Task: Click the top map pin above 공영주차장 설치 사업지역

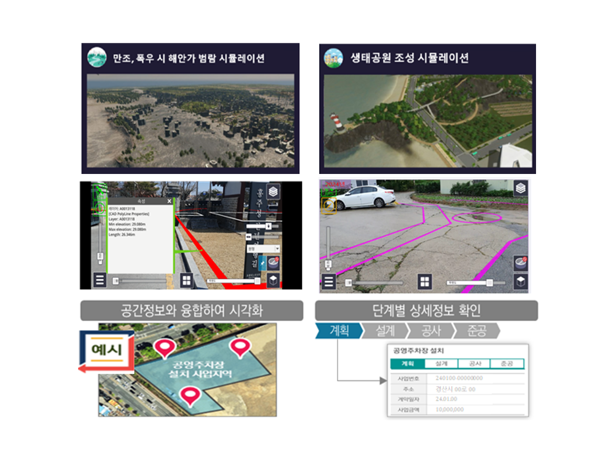Action: [x=239, y=346]
